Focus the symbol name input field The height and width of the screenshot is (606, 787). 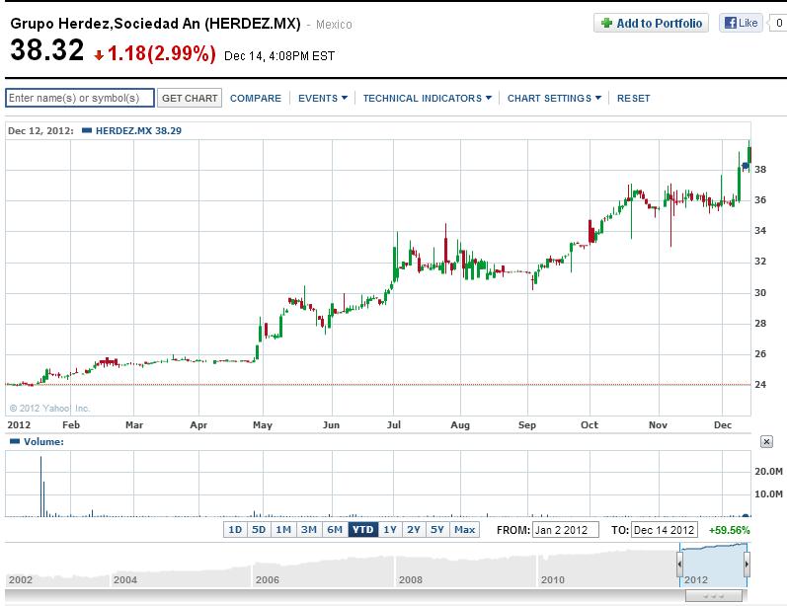pyautogui.click(x=80, y=98)
